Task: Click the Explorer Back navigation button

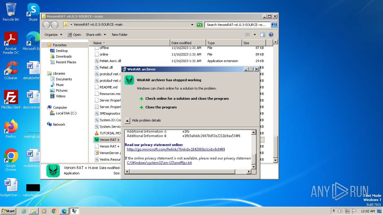Action: click(46, 25)
